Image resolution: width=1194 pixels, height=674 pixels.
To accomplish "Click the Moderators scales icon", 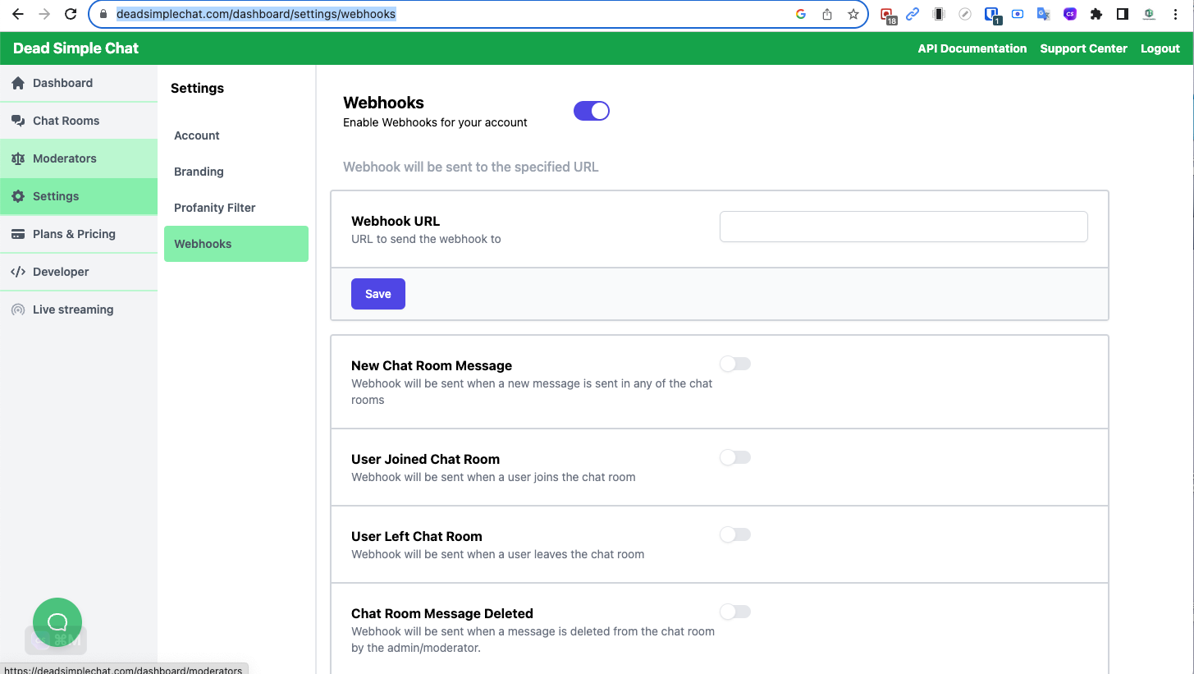I will click(x=18, y=158).
